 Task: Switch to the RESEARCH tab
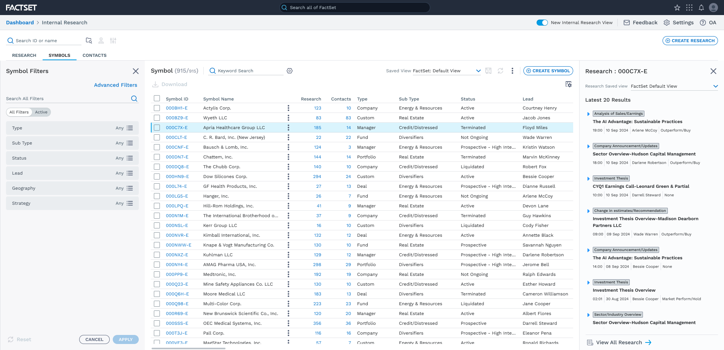tap(24, 55)
